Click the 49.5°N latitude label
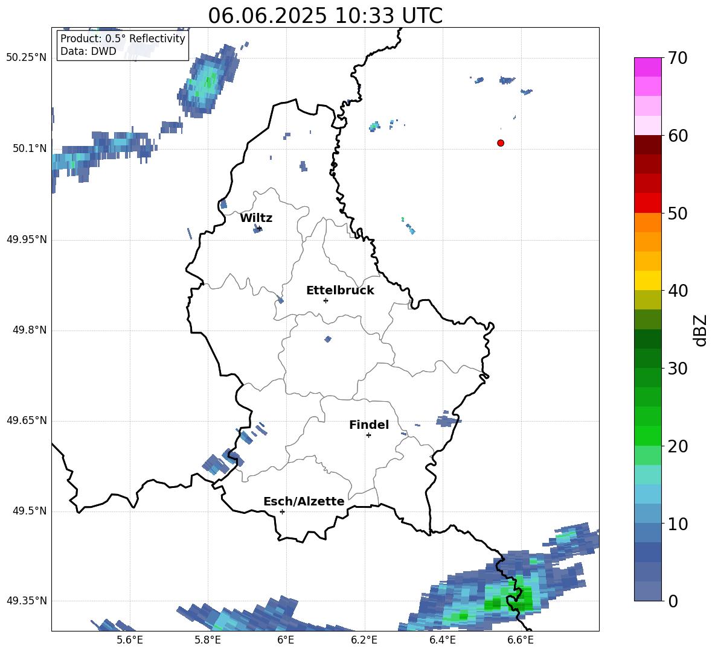The height and width of the screenshot is (652, 715). coord(30,511)
